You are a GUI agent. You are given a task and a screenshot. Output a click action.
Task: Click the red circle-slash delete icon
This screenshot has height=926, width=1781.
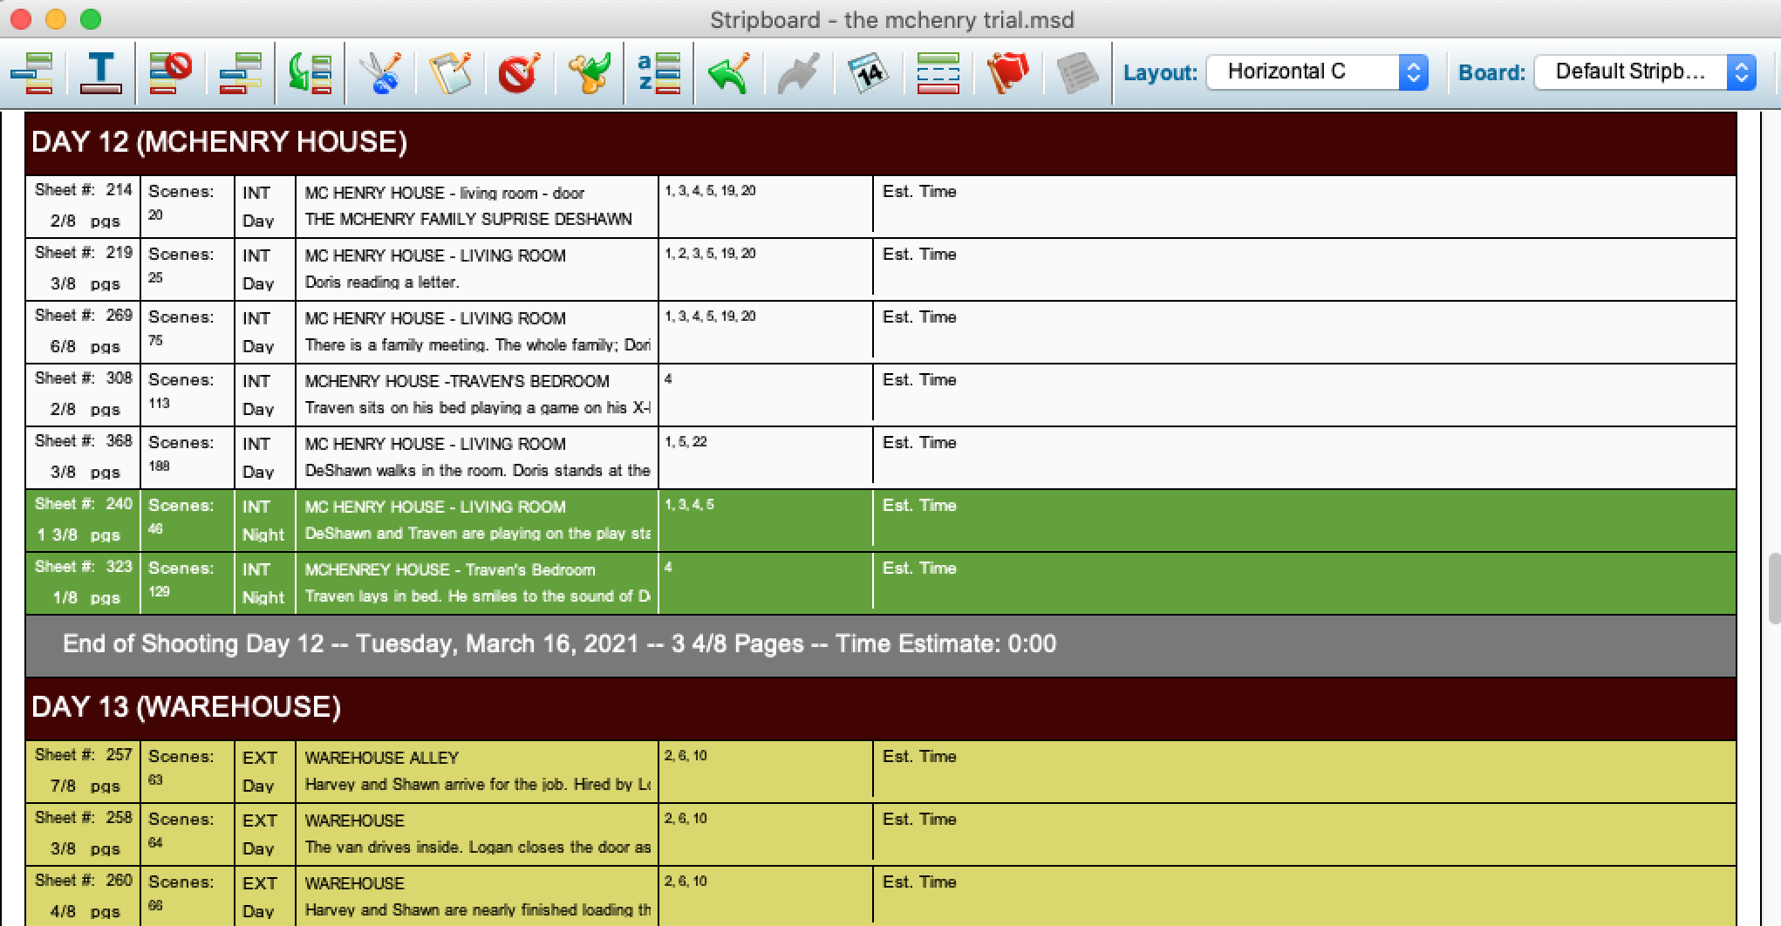tap(520, 72)
